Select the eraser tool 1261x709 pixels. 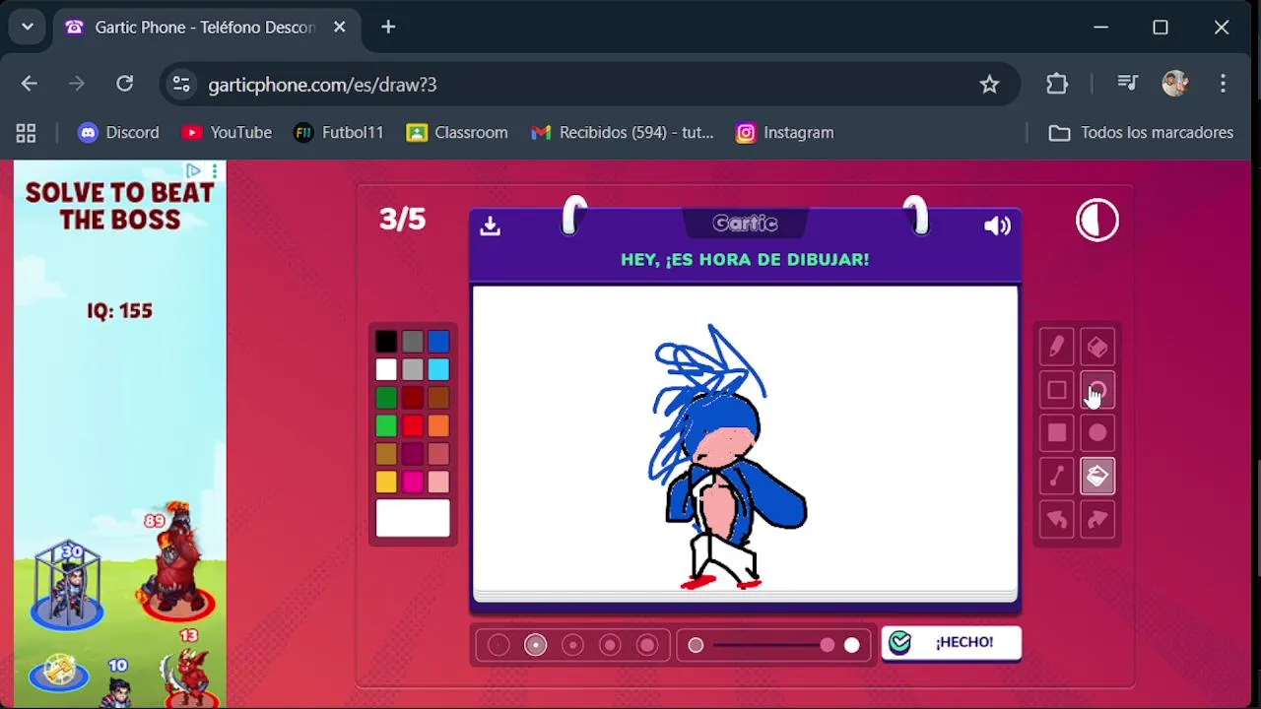pos(1097,347)
